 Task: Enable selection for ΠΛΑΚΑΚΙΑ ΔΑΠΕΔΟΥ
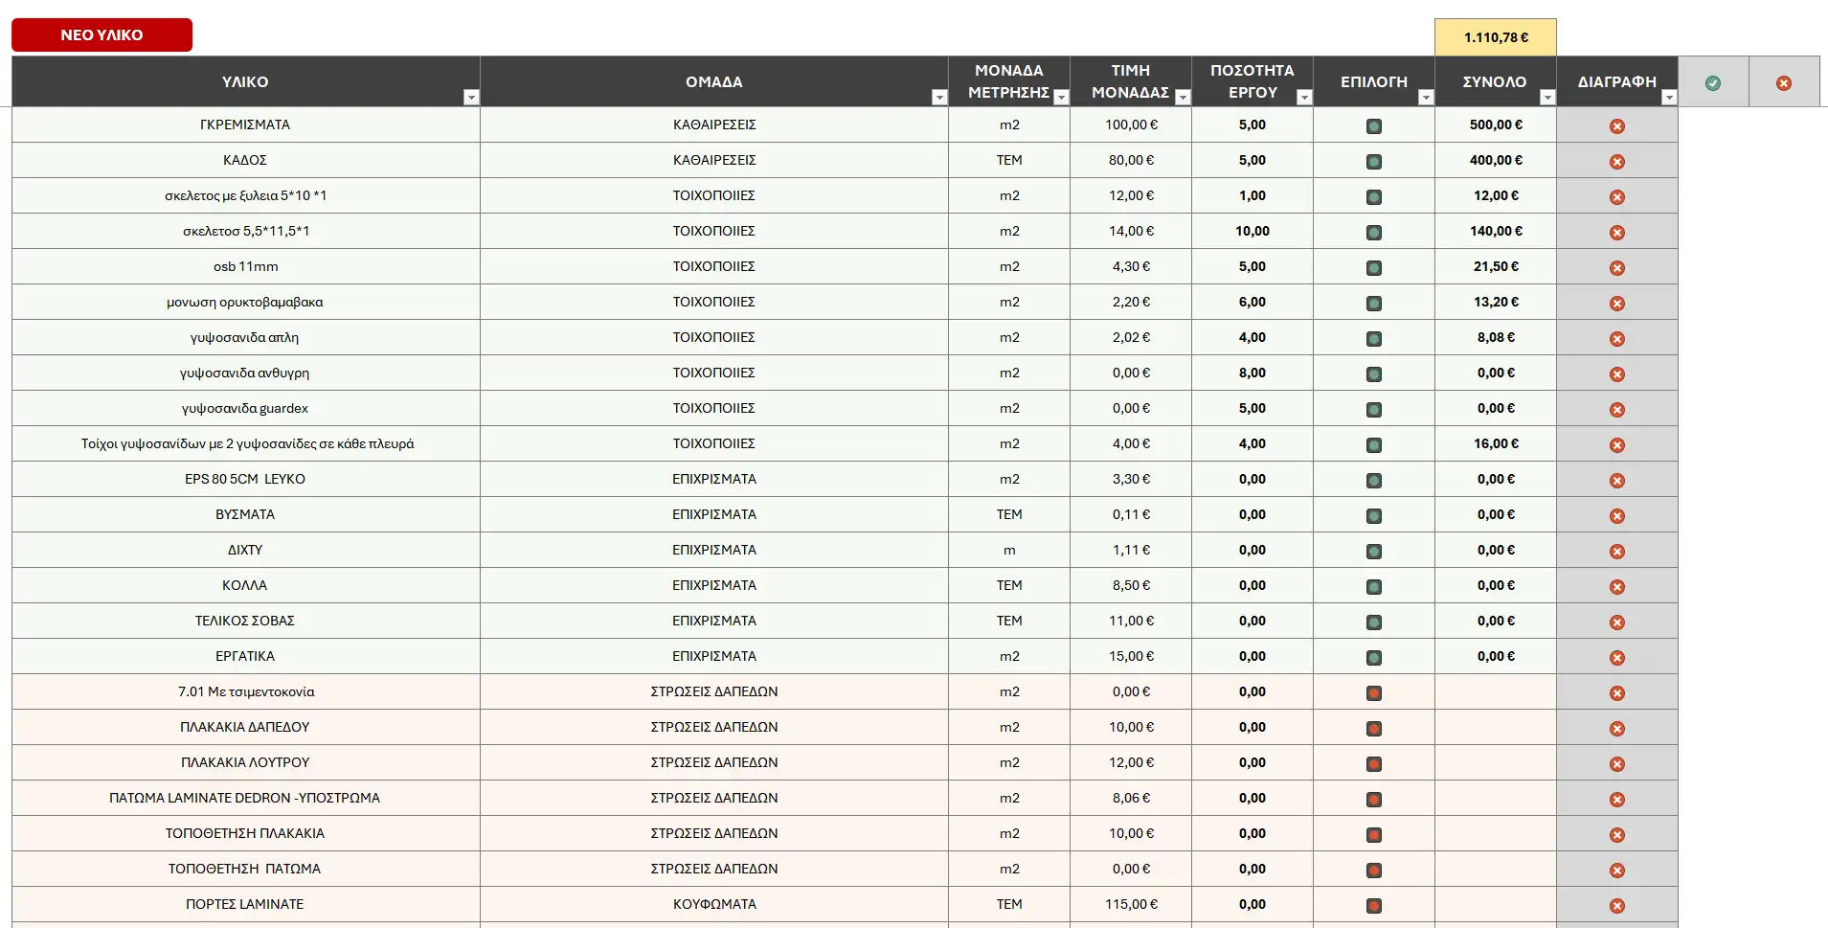point(1373,729)
